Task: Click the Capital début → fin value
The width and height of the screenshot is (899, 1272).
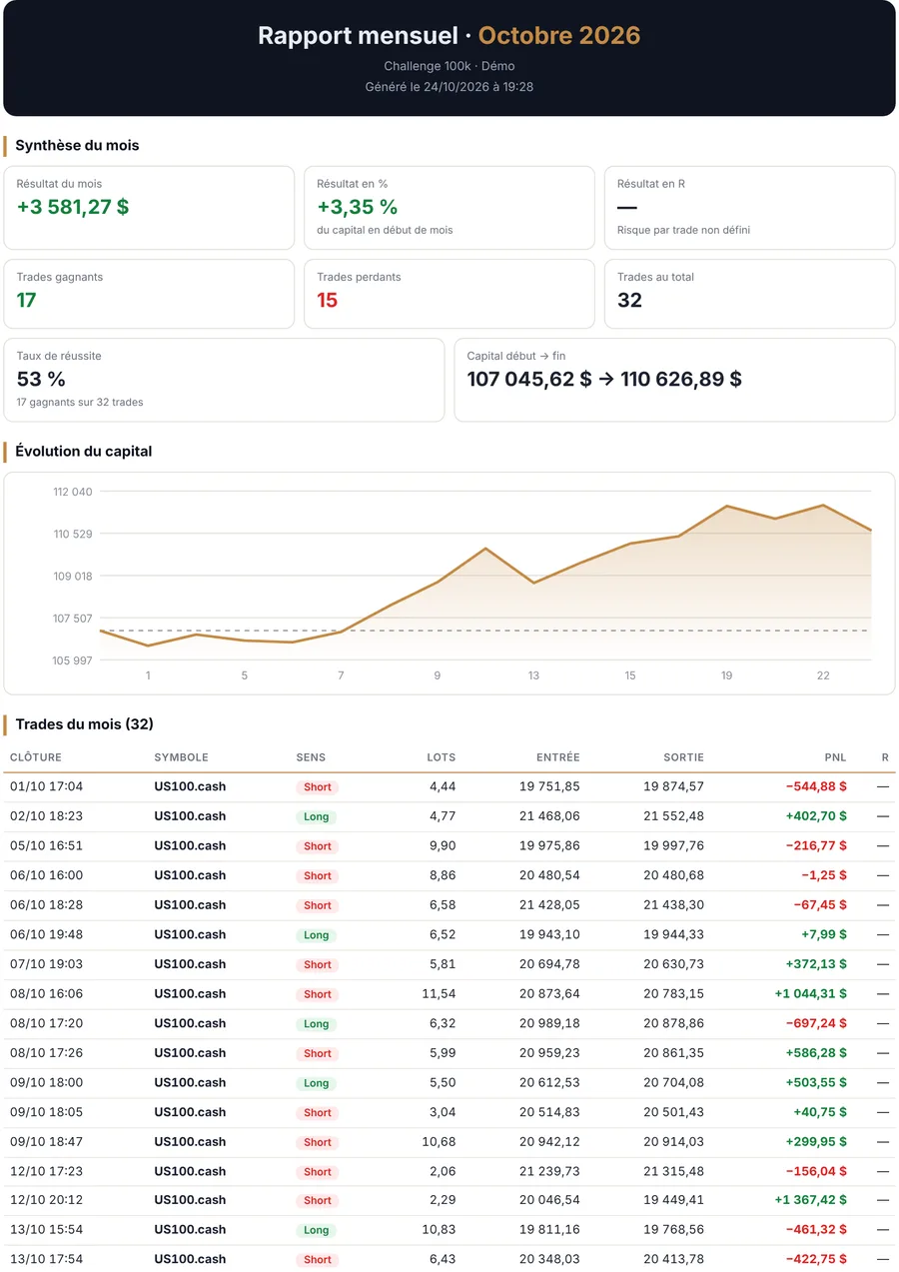Action: 604,379
